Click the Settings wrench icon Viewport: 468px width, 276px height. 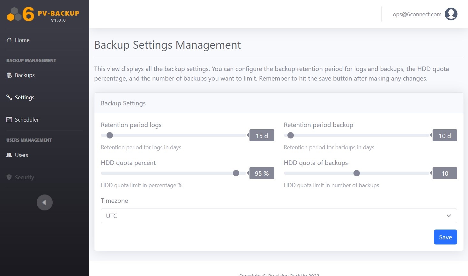(x=9, y=97)
